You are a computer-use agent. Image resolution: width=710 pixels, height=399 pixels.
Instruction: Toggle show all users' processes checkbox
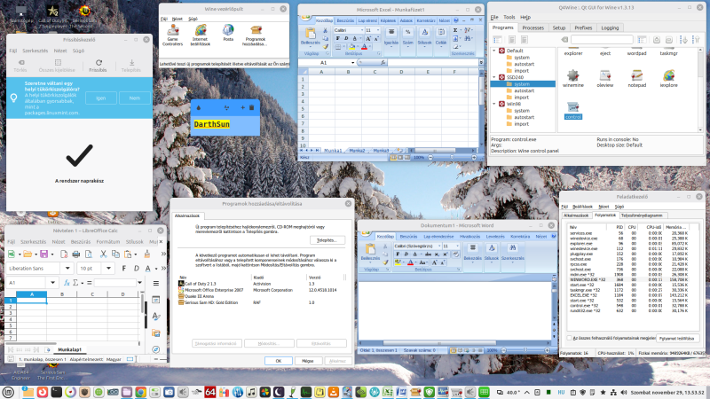tap(570, 338)
